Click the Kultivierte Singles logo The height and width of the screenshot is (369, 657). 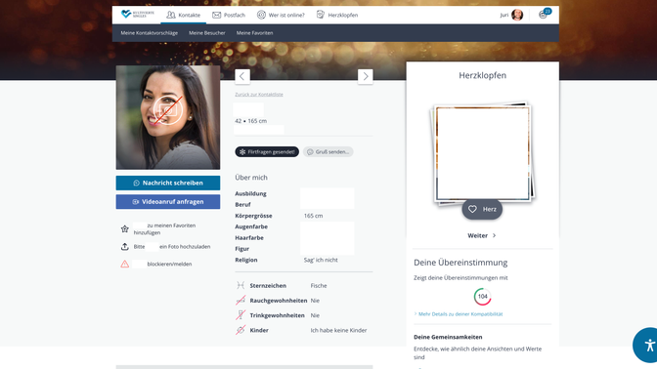tap(138, 15)
